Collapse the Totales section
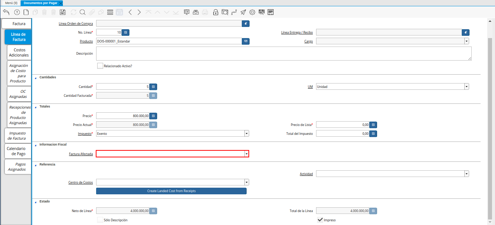This screenshot has width=495, height=225. tap(36, 107)
